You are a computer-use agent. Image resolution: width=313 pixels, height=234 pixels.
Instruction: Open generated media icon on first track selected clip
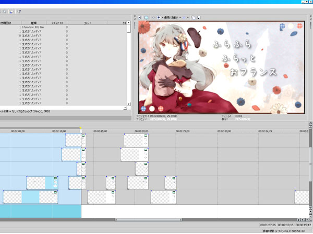(83, 136)
